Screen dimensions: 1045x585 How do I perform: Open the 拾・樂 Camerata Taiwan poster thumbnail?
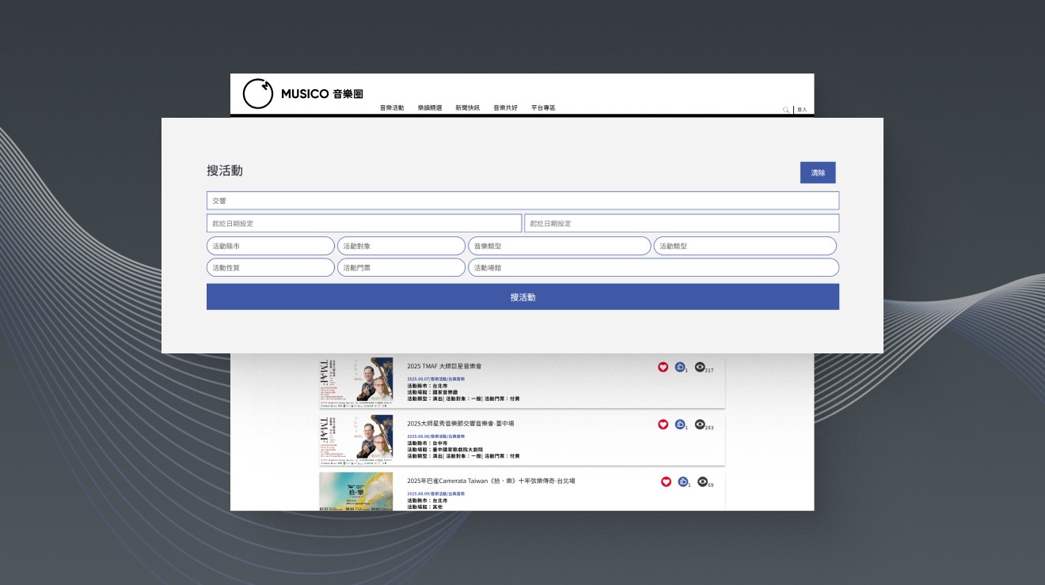[x=356, y=491]
